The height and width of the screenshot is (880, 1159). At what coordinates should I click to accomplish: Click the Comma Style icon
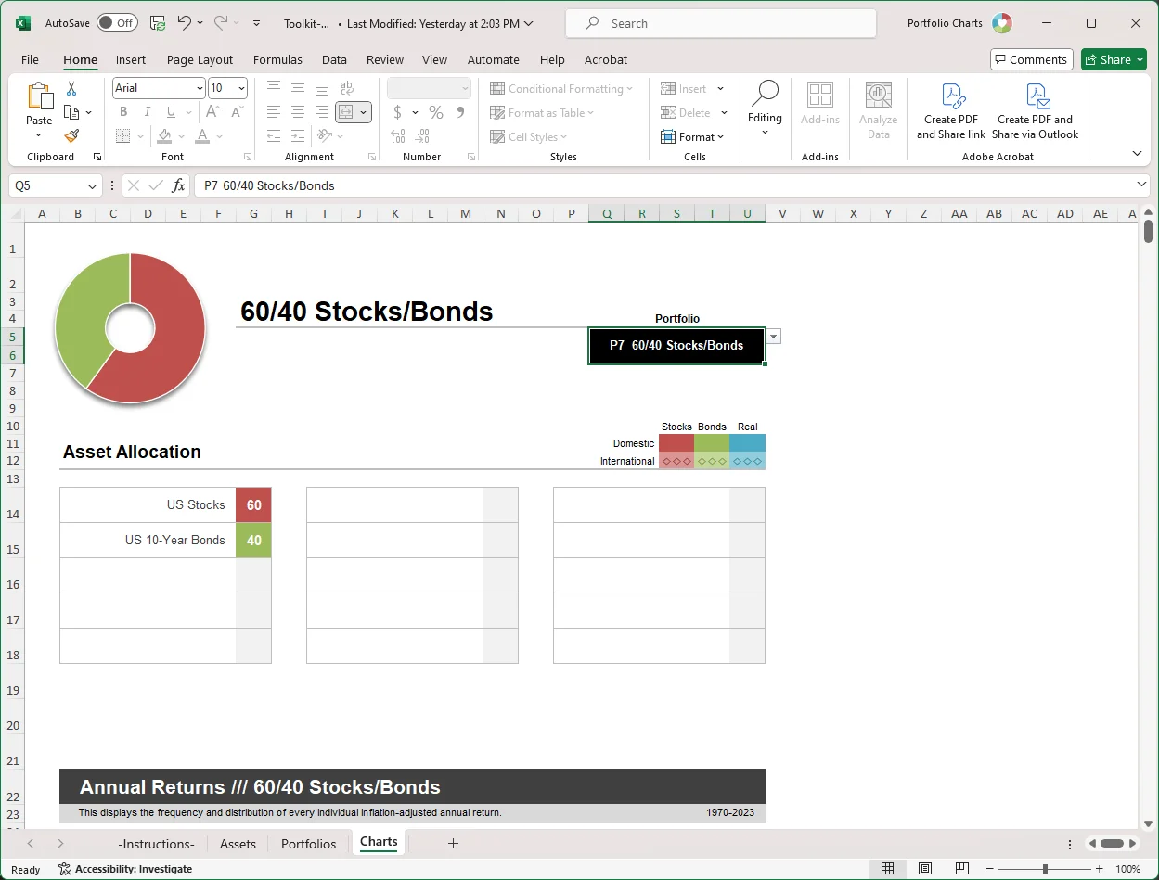pyautogui.click(x=460, y=112)
